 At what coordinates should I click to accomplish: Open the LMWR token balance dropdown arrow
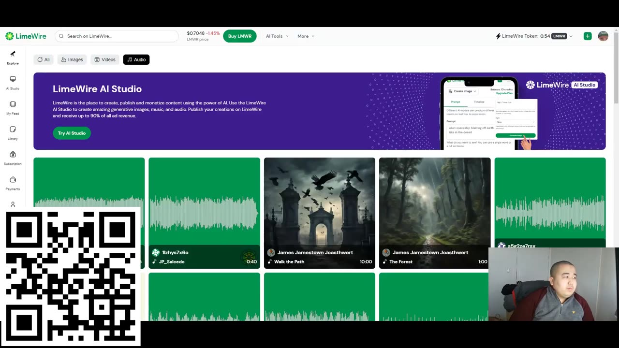571,36
